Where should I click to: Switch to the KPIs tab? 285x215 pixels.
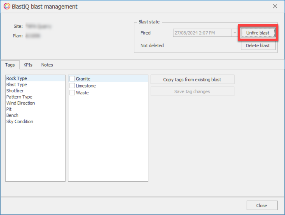point(28,65)
